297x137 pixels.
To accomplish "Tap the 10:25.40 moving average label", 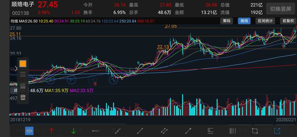I will pyautogui.click(x=46, y=21).
